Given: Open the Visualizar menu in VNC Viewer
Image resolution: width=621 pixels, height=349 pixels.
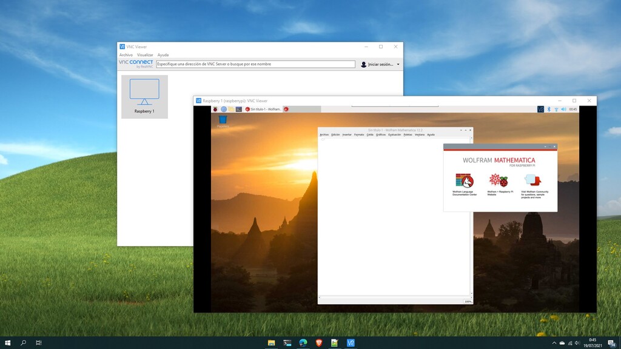Looking at the screenshot, I should pyautogui.click(x=145, y=55).
